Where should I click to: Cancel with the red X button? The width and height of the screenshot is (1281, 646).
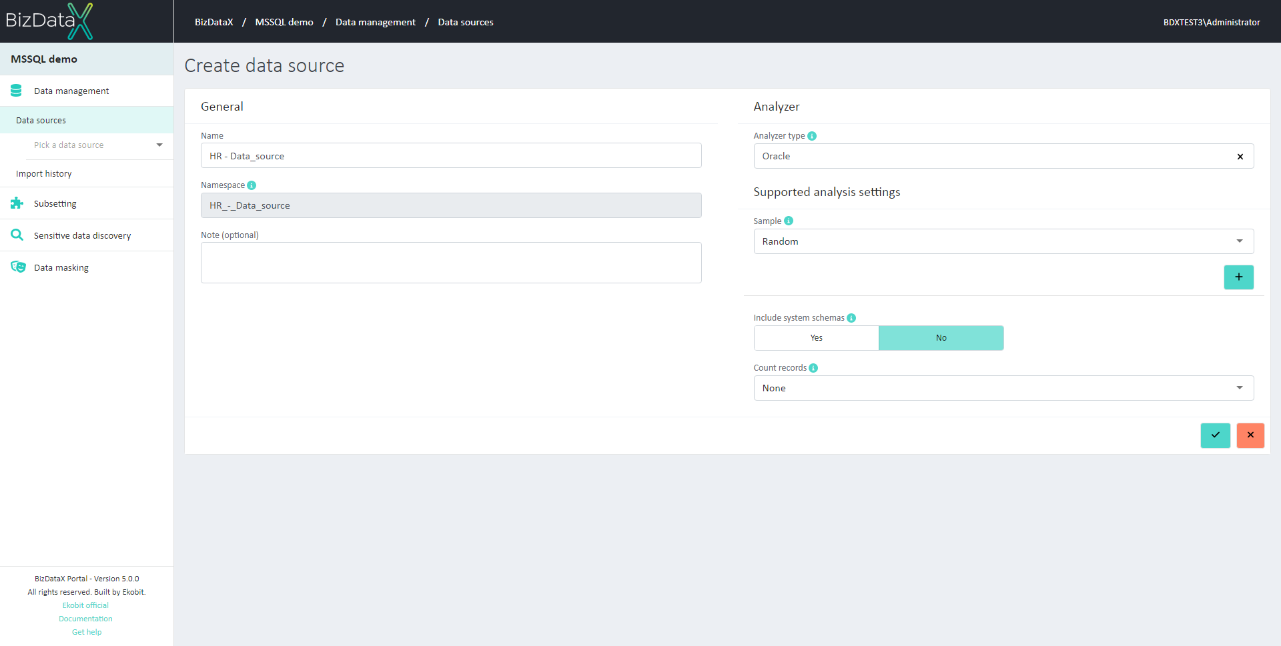[x=1250, y=435]
